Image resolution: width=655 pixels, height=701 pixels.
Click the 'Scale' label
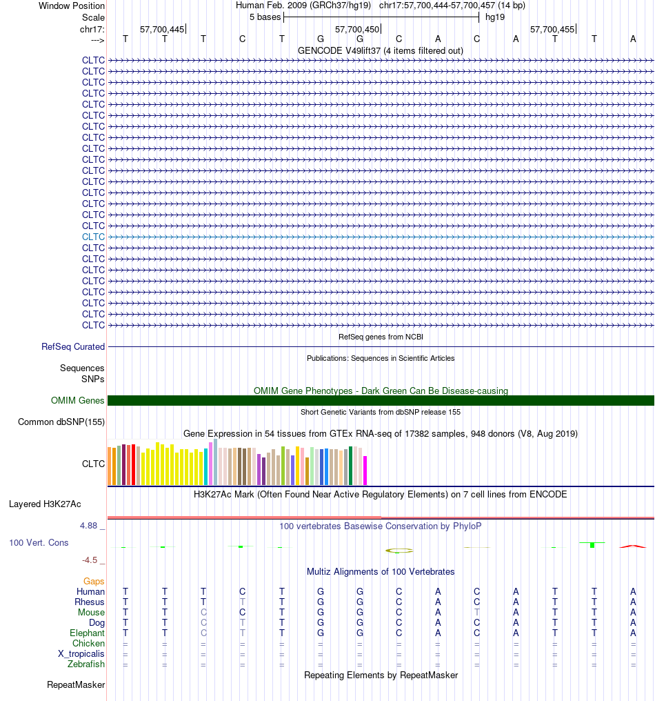click(x=93, y=17)
